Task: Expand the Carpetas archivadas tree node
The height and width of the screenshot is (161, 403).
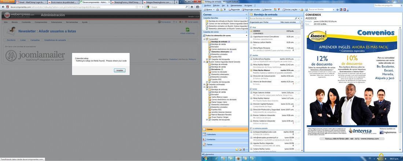Action: [x=204, y=84]
